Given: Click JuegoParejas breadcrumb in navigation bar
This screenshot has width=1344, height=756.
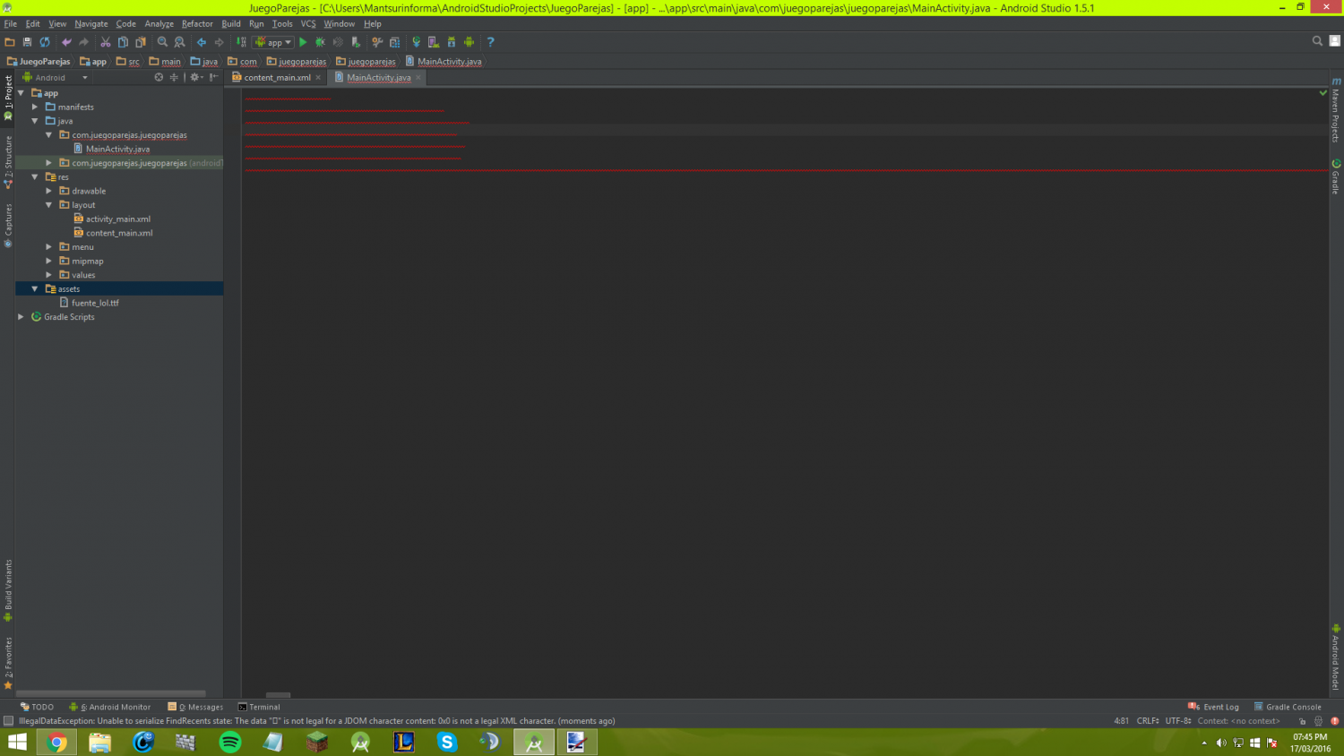Looking at the screenshot, I should tap(39, 62).
